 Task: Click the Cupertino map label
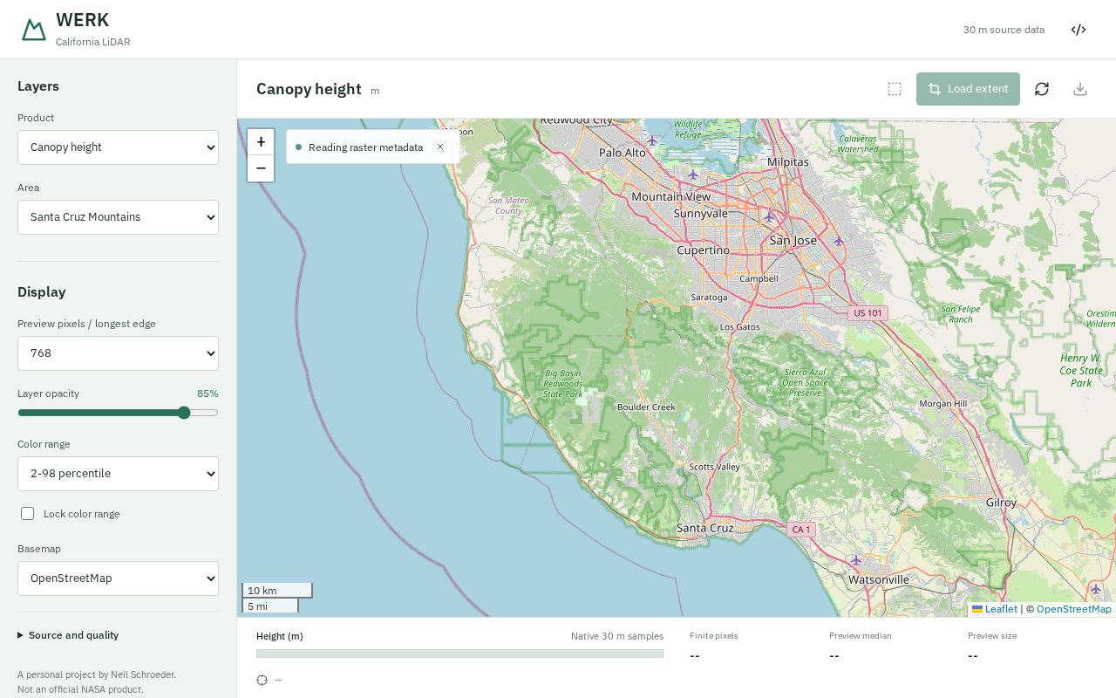pyautogui.click(x=704, y=250)
